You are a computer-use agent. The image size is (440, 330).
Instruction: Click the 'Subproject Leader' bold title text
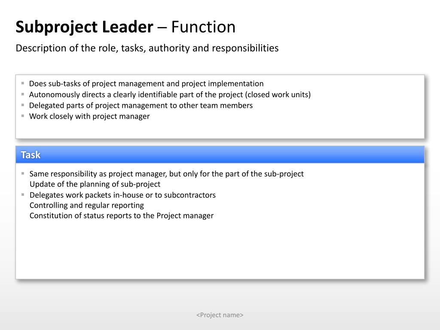[84, 27]
